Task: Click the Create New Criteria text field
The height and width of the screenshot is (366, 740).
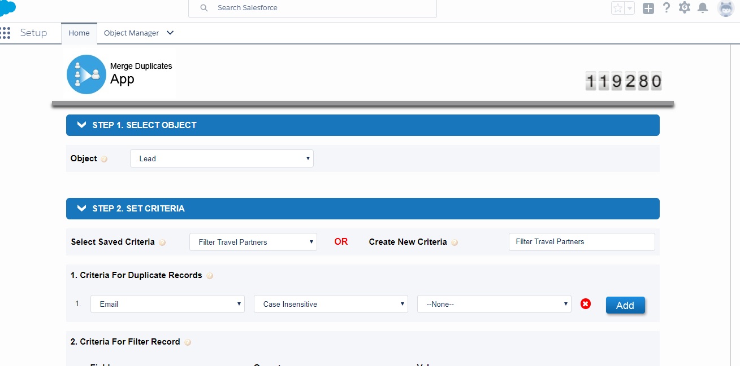Action: tap(581, 241)
